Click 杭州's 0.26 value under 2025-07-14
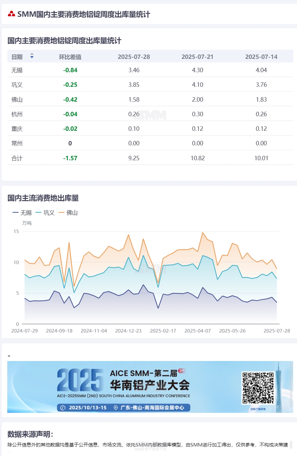Viewport: 297px width, 456px height. [x=261, y=114]
